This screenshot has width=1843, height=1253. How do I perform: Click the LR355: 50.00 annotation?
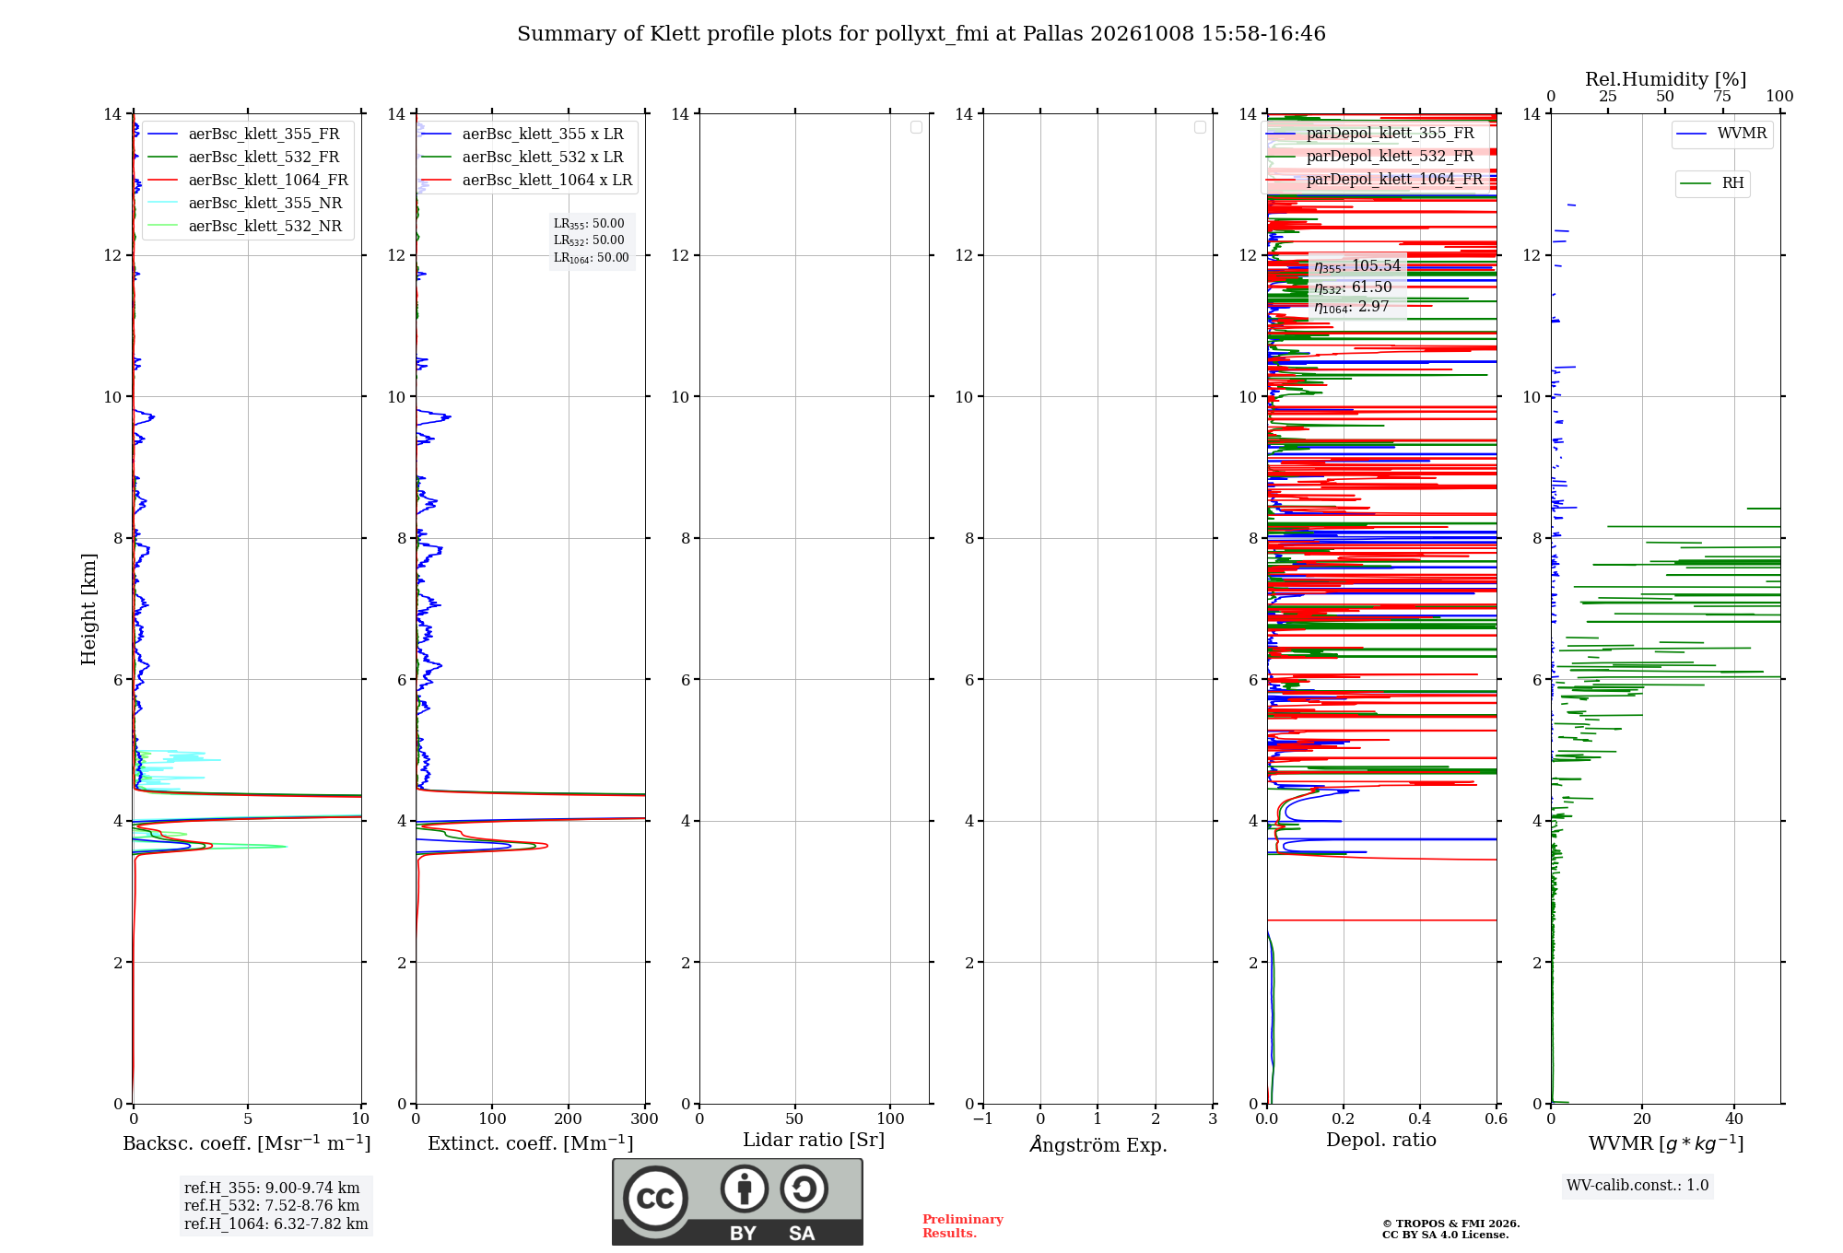point(589,224)
